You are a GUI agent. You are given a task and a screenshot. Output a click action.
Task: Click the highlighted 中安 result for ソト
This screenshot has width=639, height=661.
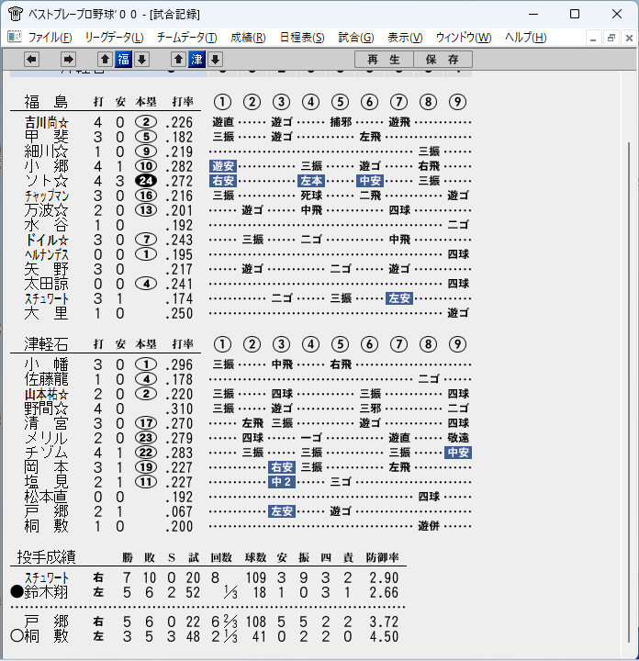point(370,181)
